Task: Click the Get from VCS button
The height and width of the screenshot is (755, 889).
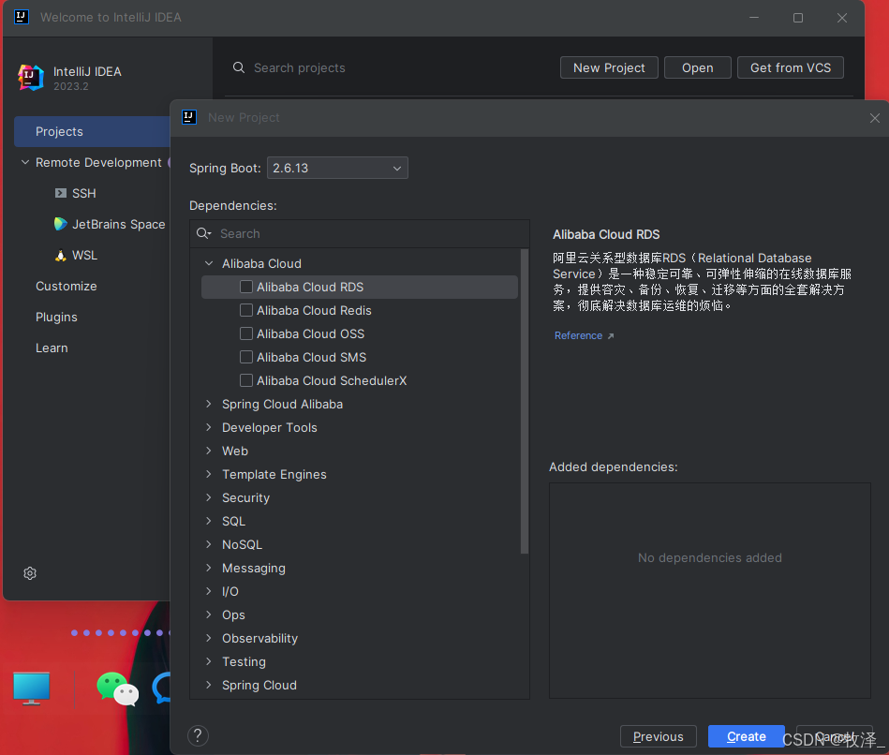Action: point(791,68)
